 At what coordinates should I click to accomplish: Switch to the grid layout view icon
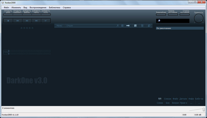pyautogui.click(x=135, y=26)
